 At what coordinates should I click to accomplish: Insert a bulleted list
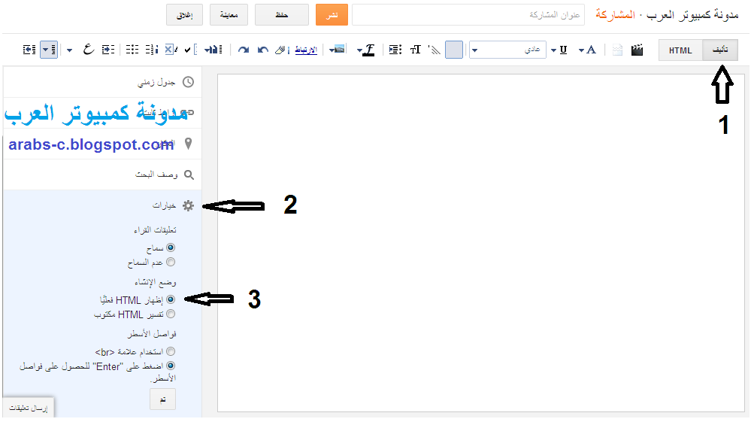pyautogui.click(x=132, y=50)
